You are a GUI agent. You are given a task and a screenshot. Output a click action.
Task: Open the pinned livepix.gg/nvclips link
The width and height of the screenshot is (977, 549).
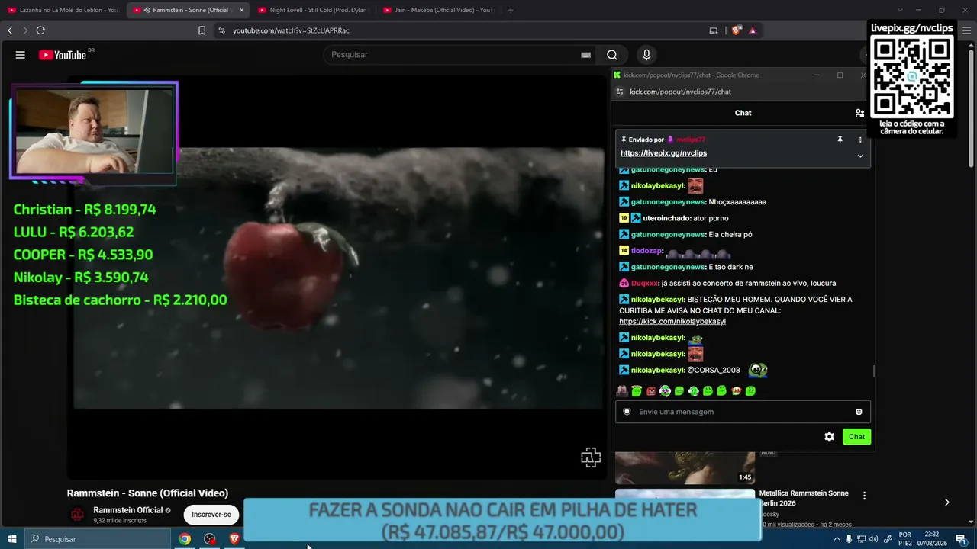(663, 153)
